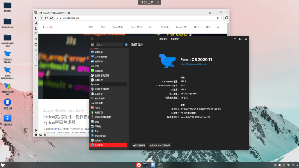Click 複製至剪貼簿 button
The width and height of the screenshot is (299, 168).
click(139, 145)
